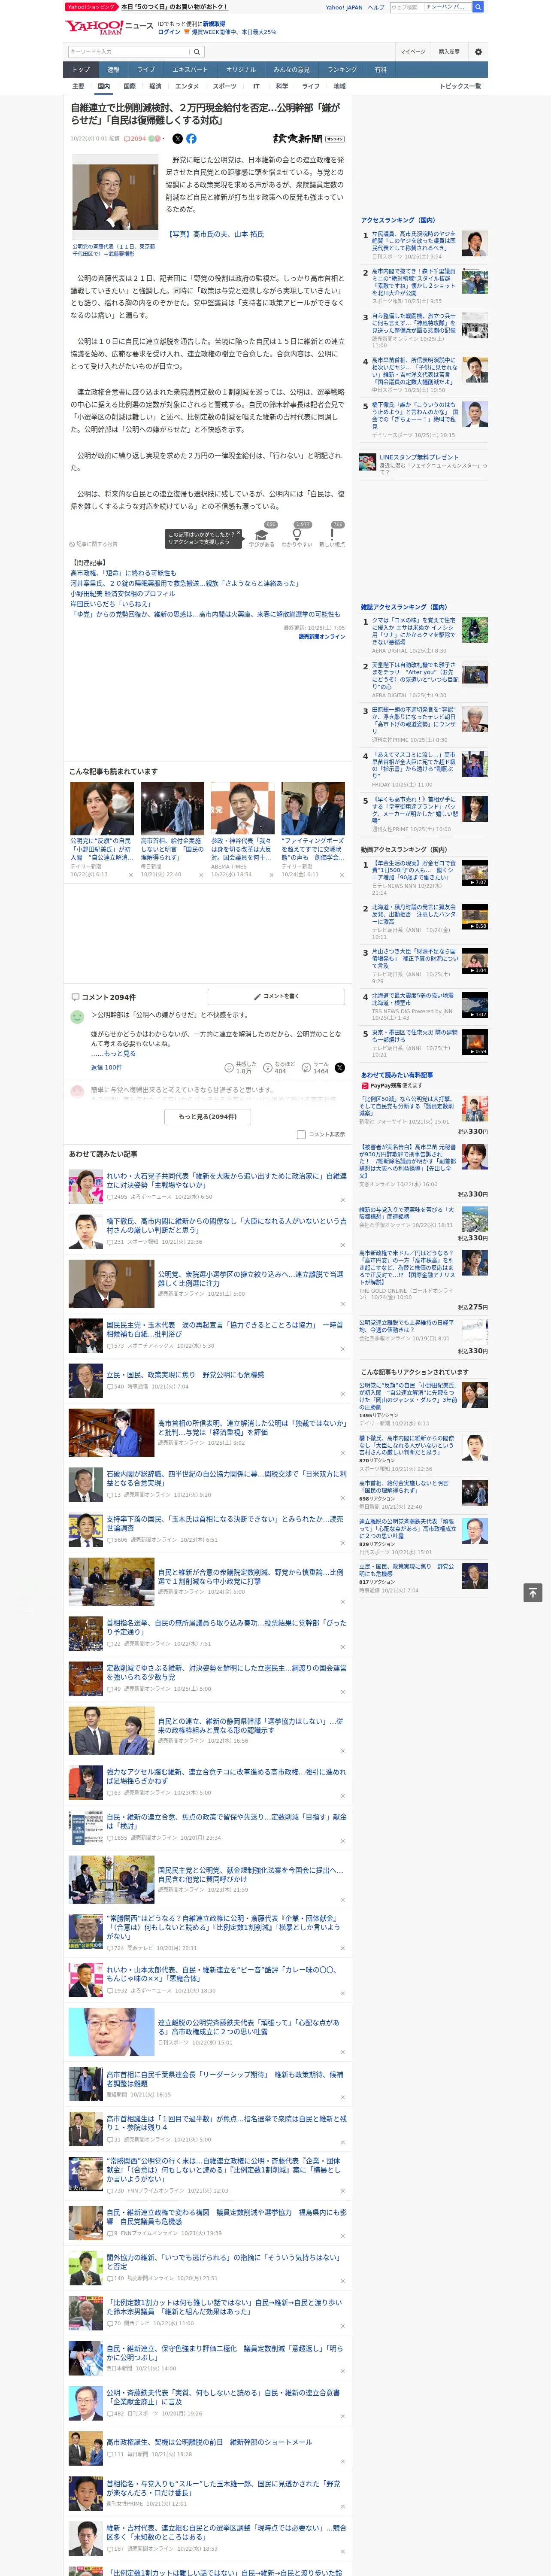Click the 新しい視点 exclamation reaction
Viewport: 551px width, 2576px height.
click(x=332, y=535)
